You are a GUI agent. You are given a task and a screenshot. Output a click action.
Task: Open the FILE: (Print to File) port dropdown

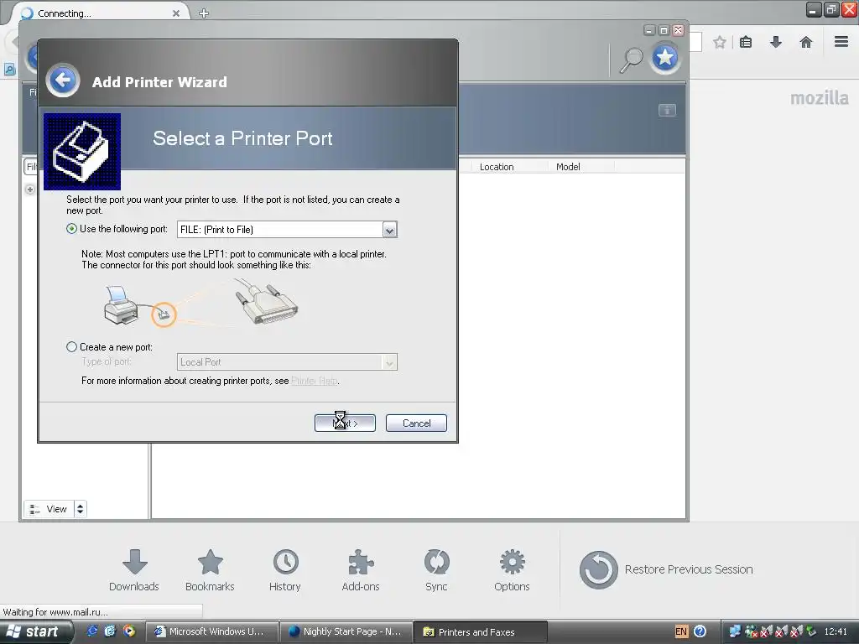(x=389, y=230)
